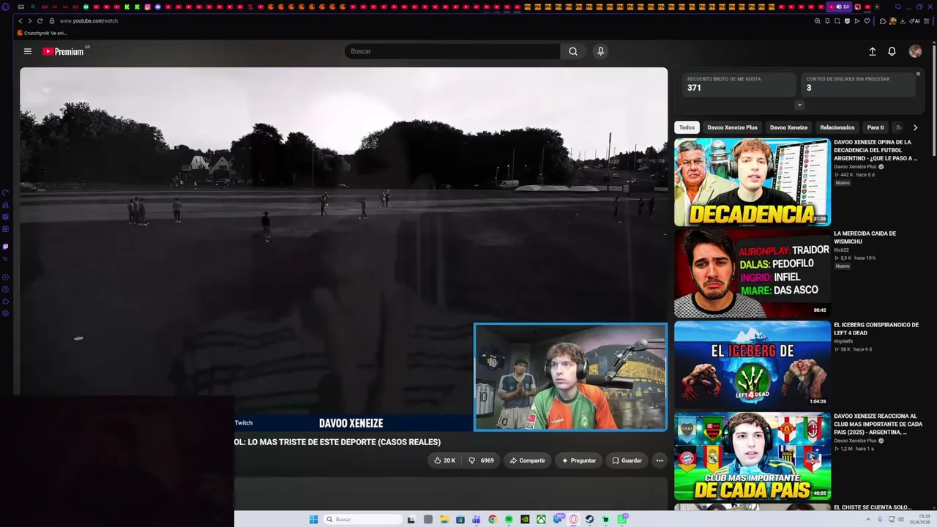Image resolution: width=937 pixels, height=527 pixels.
Task: Open the upload video icon
Action: [x=873, y=51]
